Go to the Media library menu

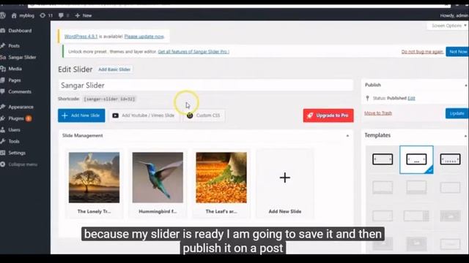[15, 69]
